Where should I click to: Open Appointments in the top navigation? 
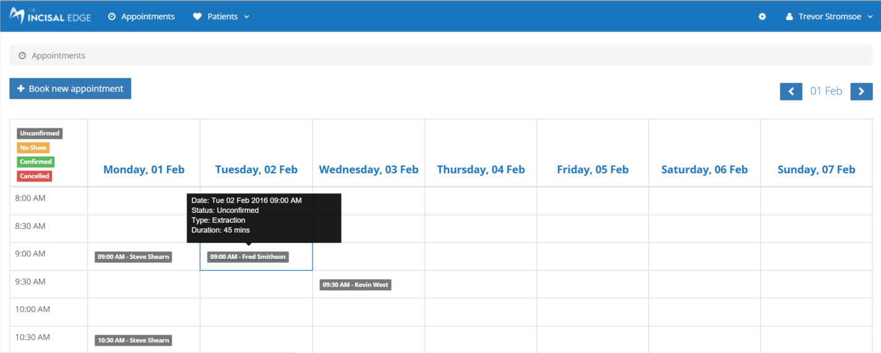point(141,17)
